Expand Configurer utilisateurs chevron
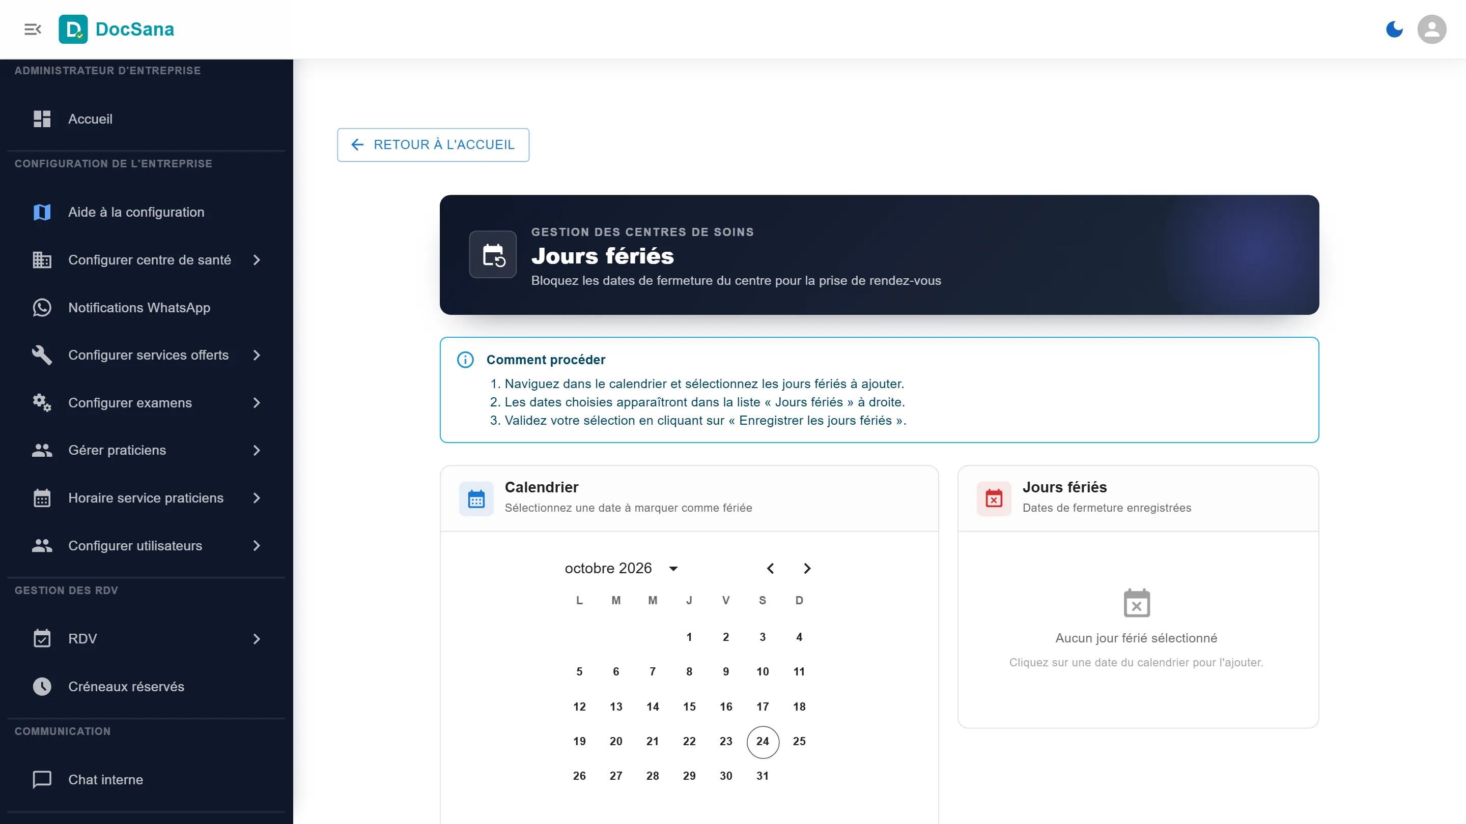Image resolution: width=1466 pixels, height=824 pixels. [257, 546]
